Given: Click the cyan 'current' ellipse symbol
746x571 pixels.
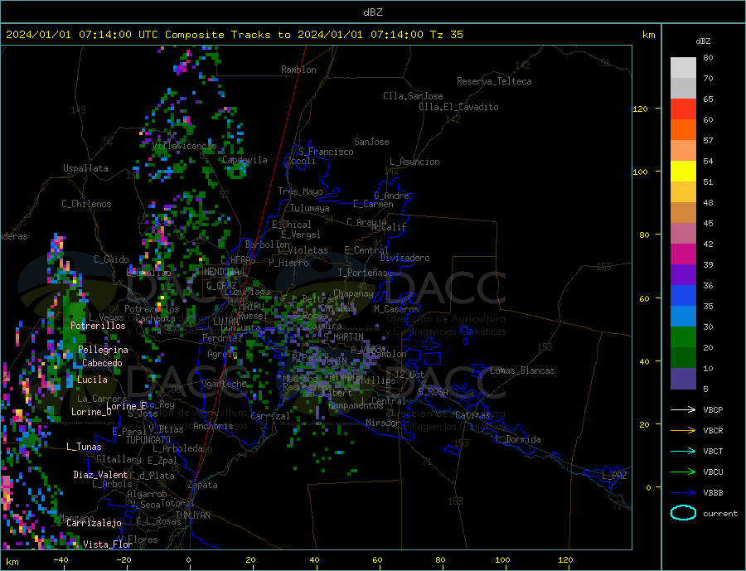Looking at the screenshot, I should (x=683, y=513).
